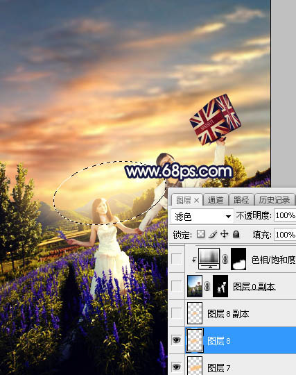Screen dimensions: 296x375
Task: Show the 图层 0 副本 layer
Action: pyautogui.click(x=176, y=286)
